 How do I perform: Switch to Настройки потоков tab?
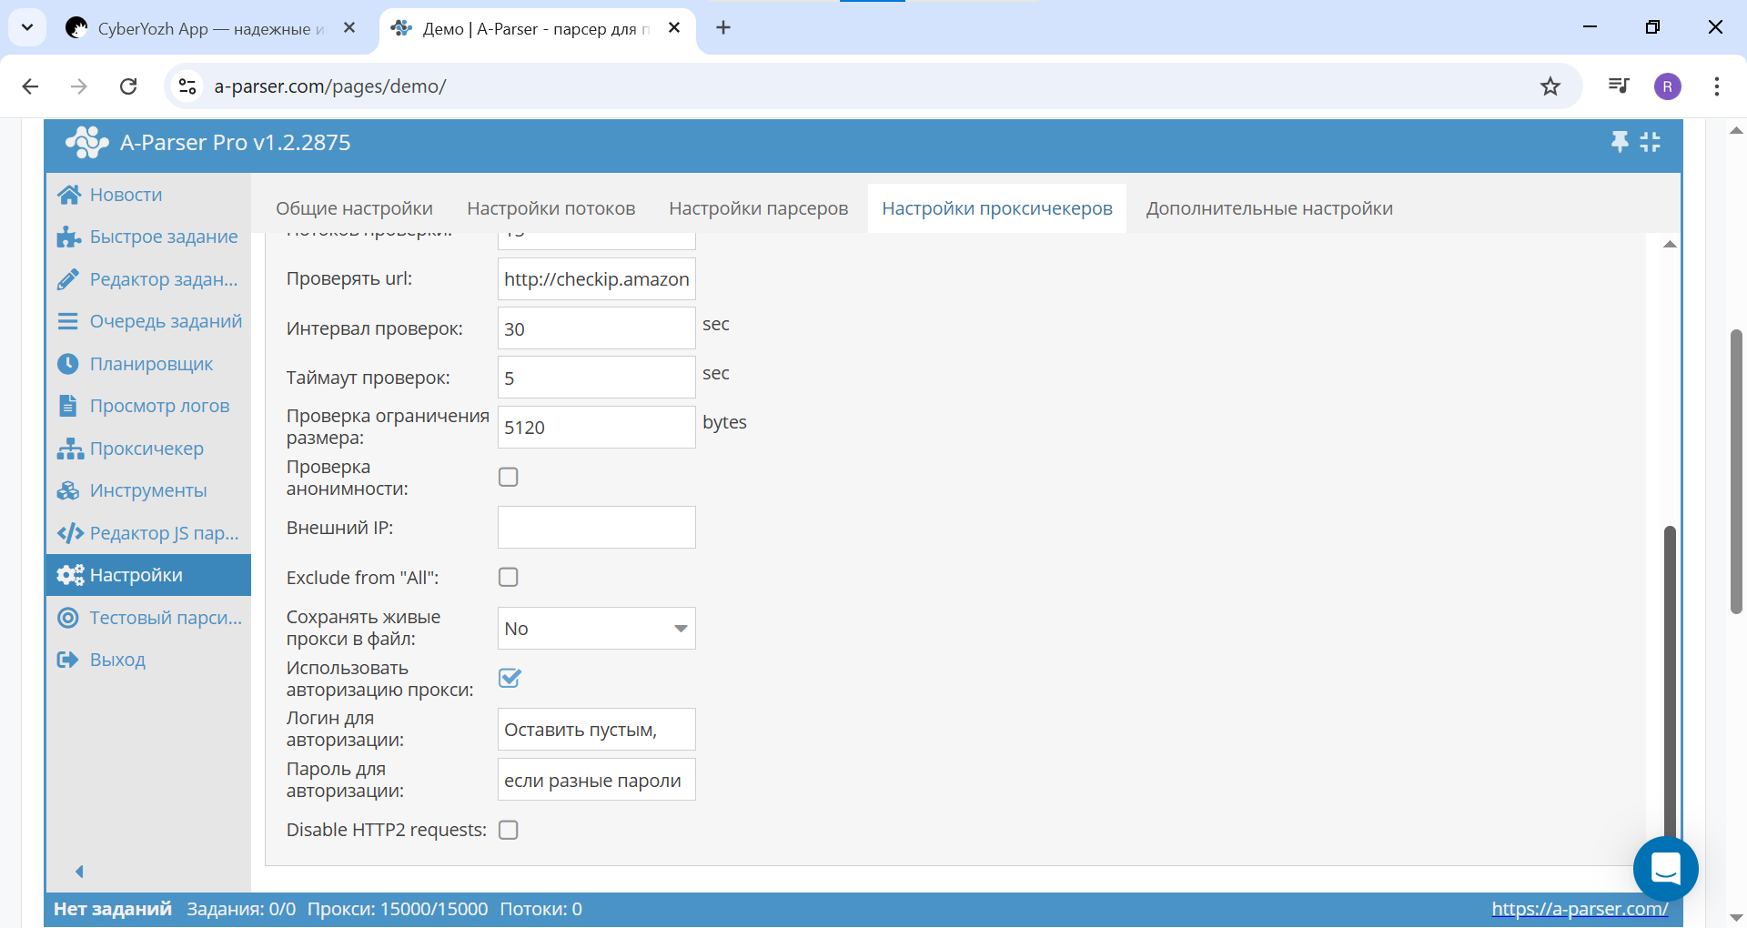click(550, 208)
